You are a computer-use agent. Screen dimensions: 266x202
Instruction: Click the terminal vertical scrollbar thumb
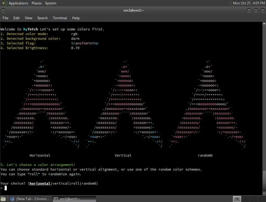264,181
